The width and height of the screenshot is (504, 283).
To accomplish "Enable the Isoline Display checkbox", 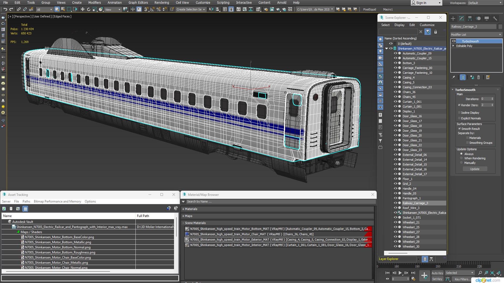I will 459,113.
